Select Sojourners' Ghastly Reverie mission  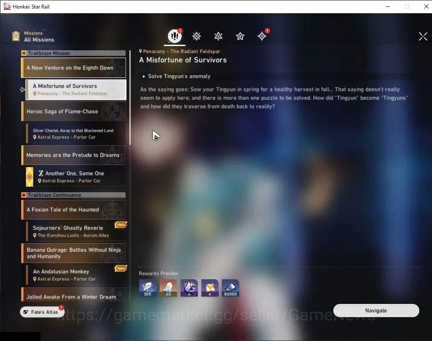(x=76, y=231)
